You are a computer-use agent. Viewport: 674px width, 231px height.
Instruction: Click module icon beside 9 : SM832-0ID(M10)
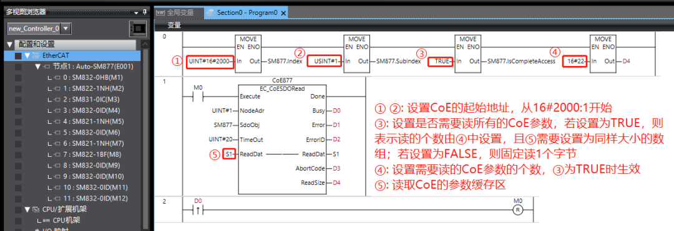tap(57, 176)
